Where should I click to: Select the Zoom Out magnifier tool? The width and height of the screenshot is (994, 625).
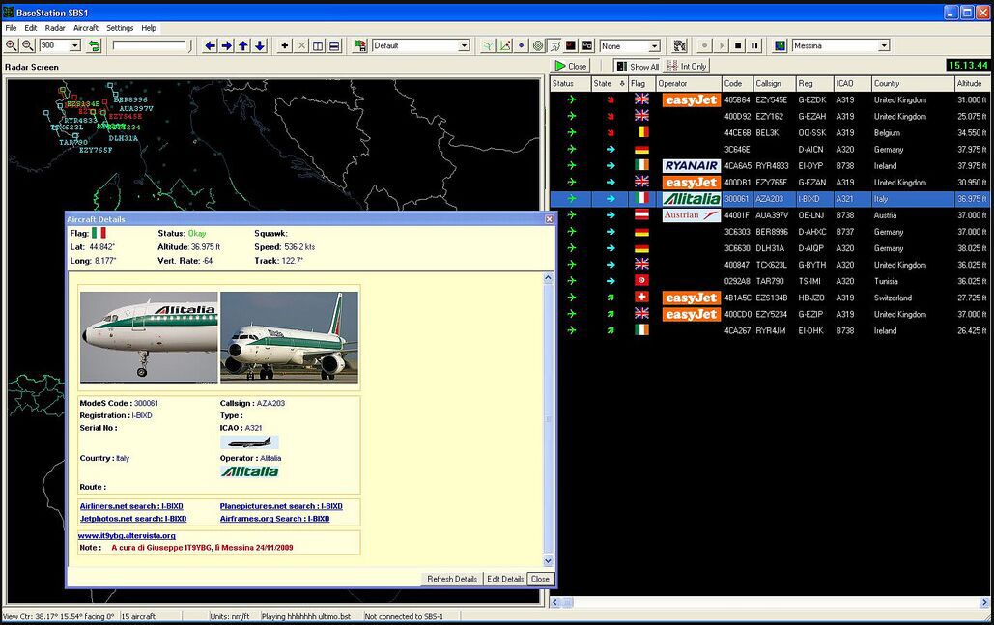26,44
